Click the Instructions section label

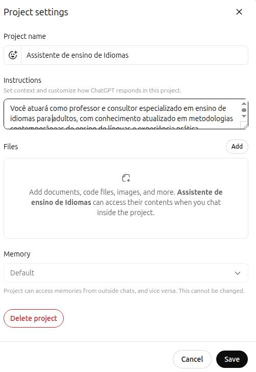[22, 80]
